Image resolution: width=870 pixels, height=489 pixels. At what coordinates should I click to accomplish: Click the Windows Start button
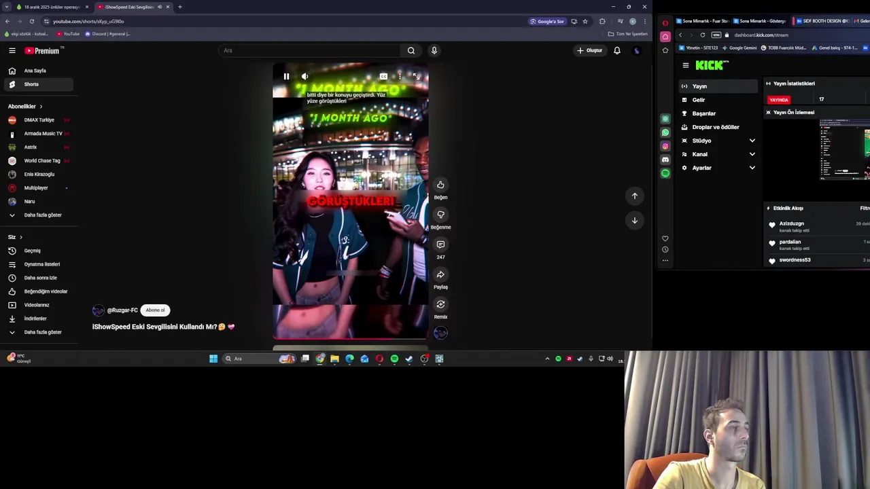[x=213, y=359]
